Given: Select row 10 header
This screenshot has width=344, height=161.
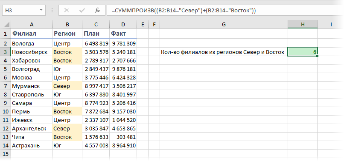Looking at the screenshot, I should click(6, 112).
